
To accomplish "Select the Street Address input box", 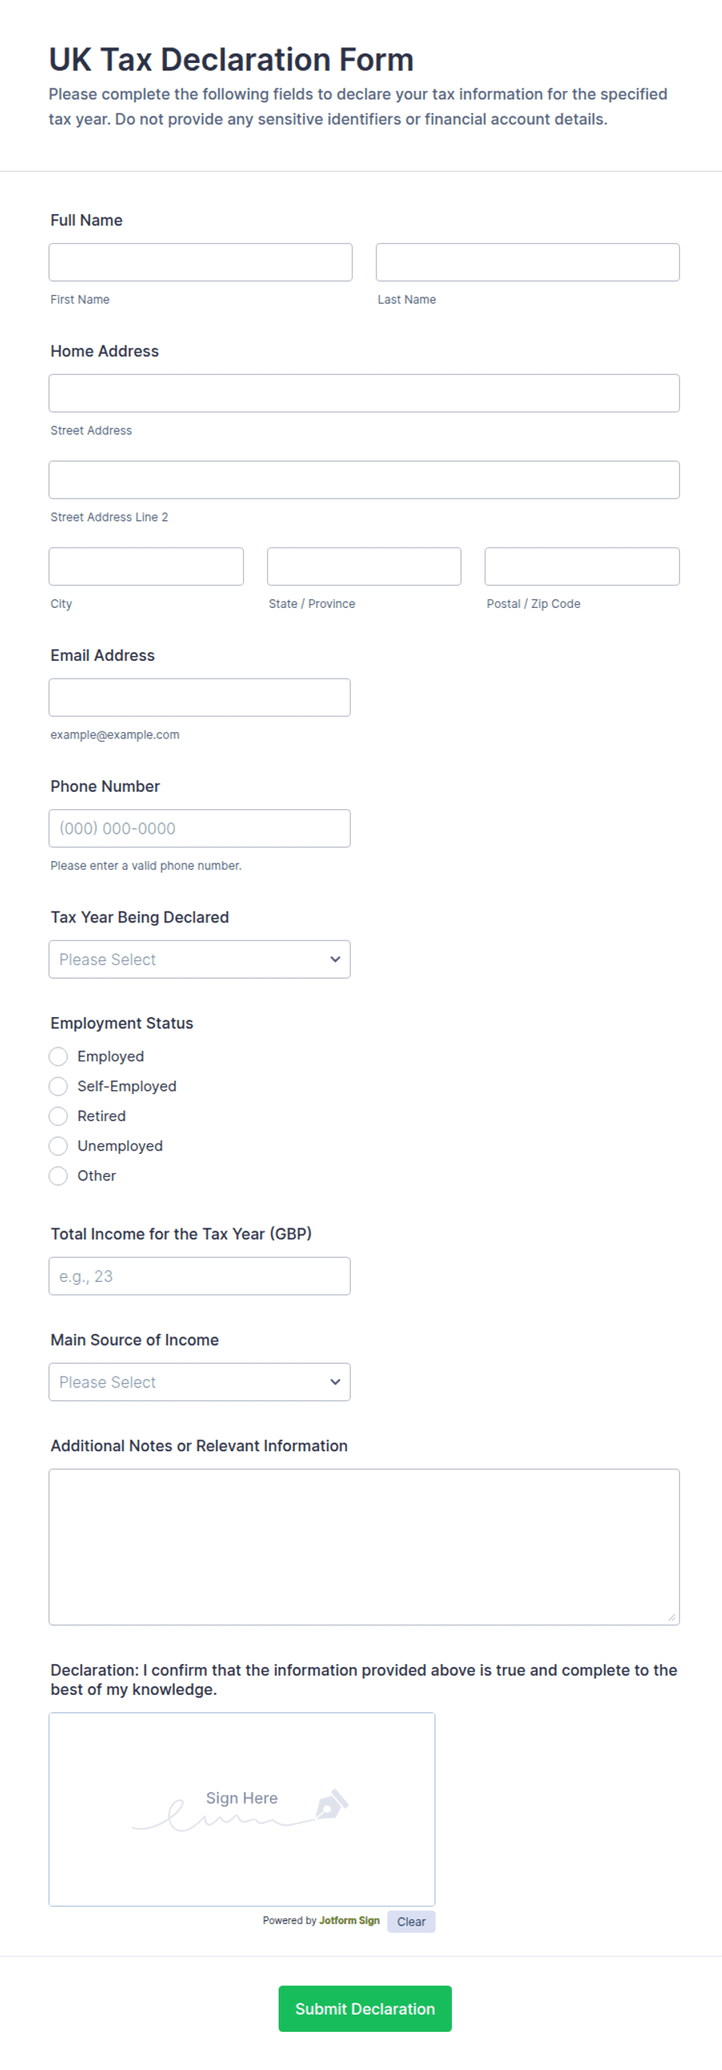I will [x=364, y=393].
